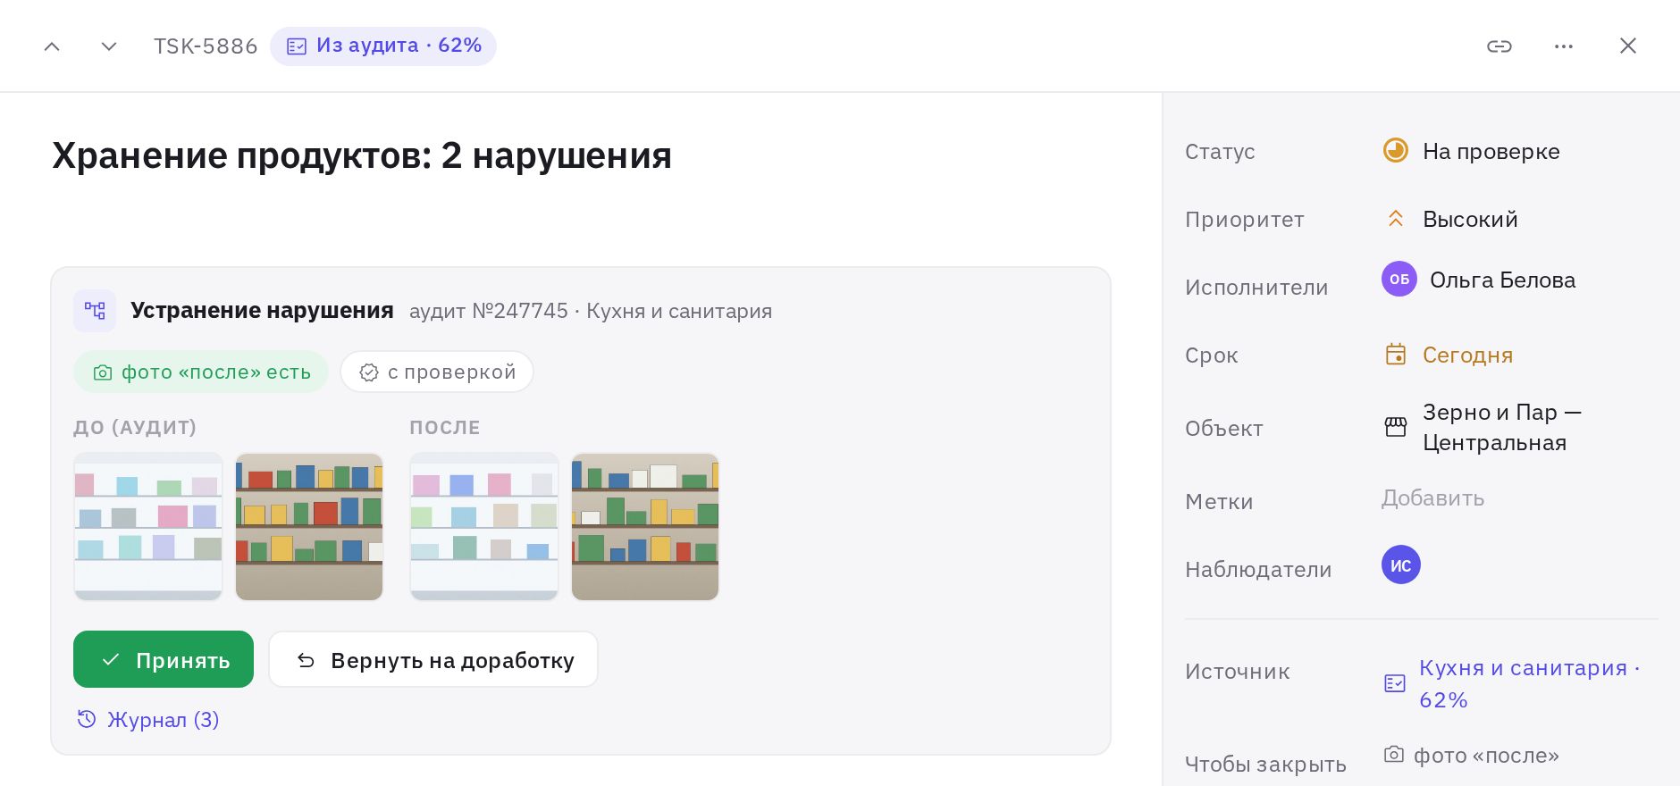Go to next task with down chevron

[109, 46]
